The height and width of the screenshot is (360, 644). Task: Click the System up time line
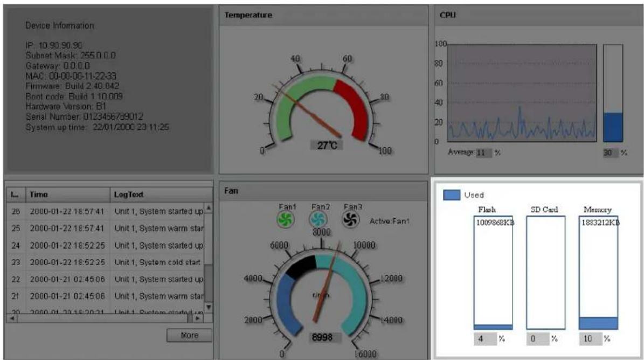[x=98, y=127]
